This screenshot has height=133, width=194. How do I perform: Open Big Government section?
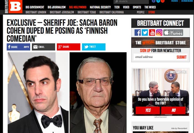[x=35, y=7]
